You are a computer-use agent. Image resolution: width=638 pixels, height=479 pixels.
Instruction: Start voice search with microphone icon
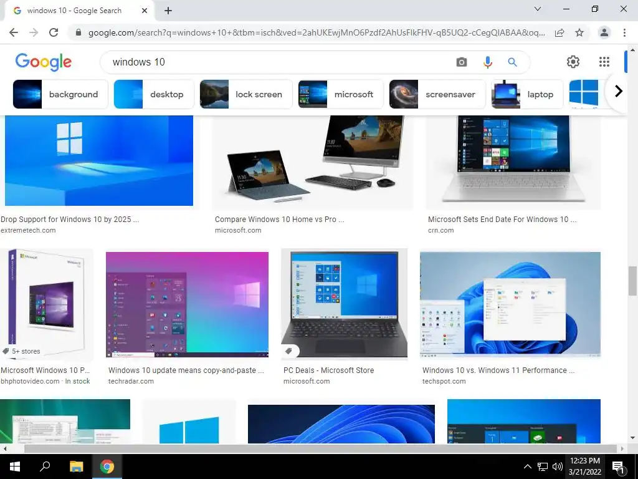[487, 62]
